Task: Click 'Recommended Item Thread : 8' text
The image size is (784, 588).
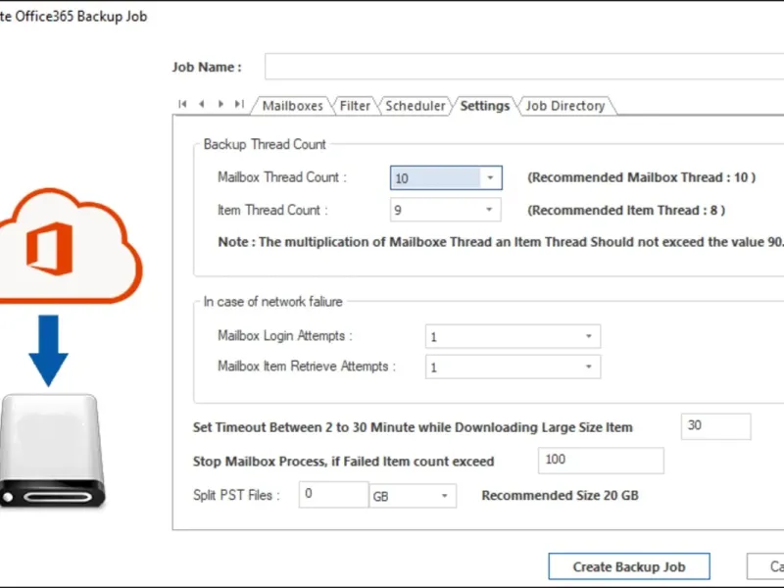Action: click(626, 210)
